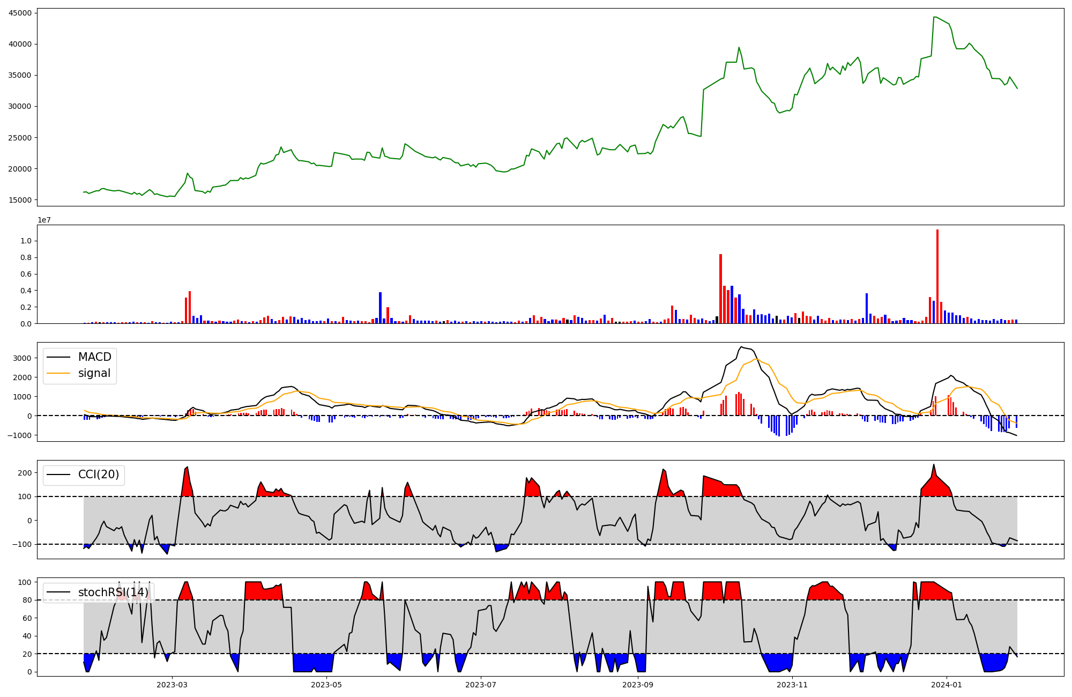Click the MACD legend label
1072x697 pixels.
pyautogui.click(x=94, y=357)
